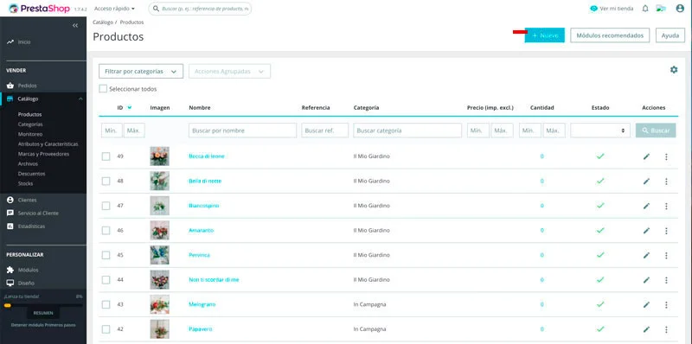692x344 pixels.
Task: Click the search magnifier in top bar
Action: (x=157, y=9)
